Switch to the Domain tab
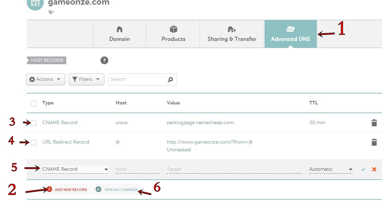The image size is (382, 211). [x=119, y=34]
